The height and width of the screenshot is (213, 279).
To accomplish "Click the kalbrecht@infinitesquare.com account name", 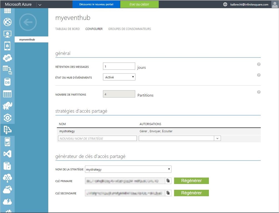I will tap(249, 4).
